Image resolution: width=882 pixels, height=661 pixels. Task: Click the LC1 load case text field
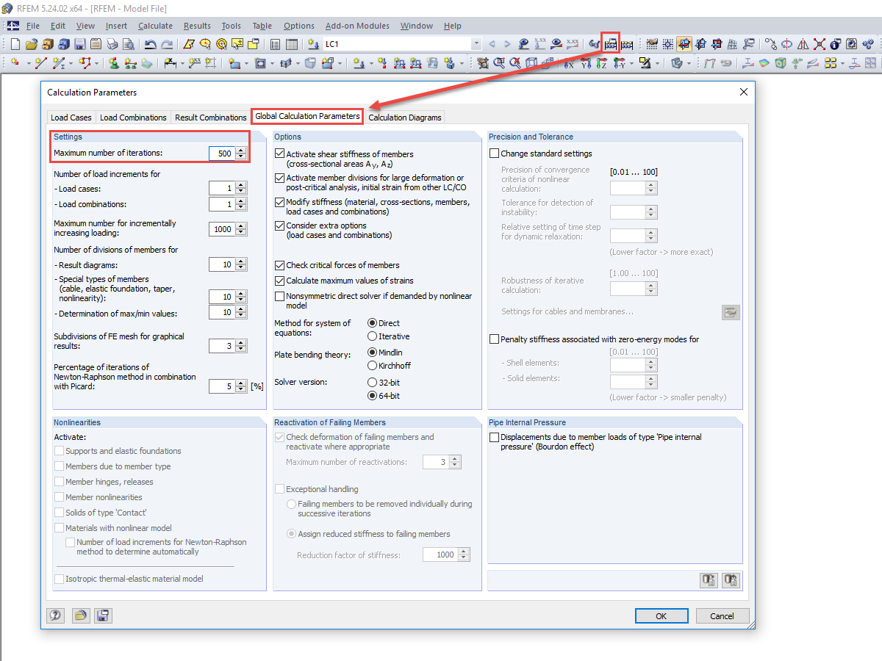click(x=396, y=44)
